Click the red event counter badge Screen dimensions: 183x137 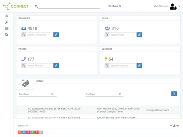click(36, 132)
